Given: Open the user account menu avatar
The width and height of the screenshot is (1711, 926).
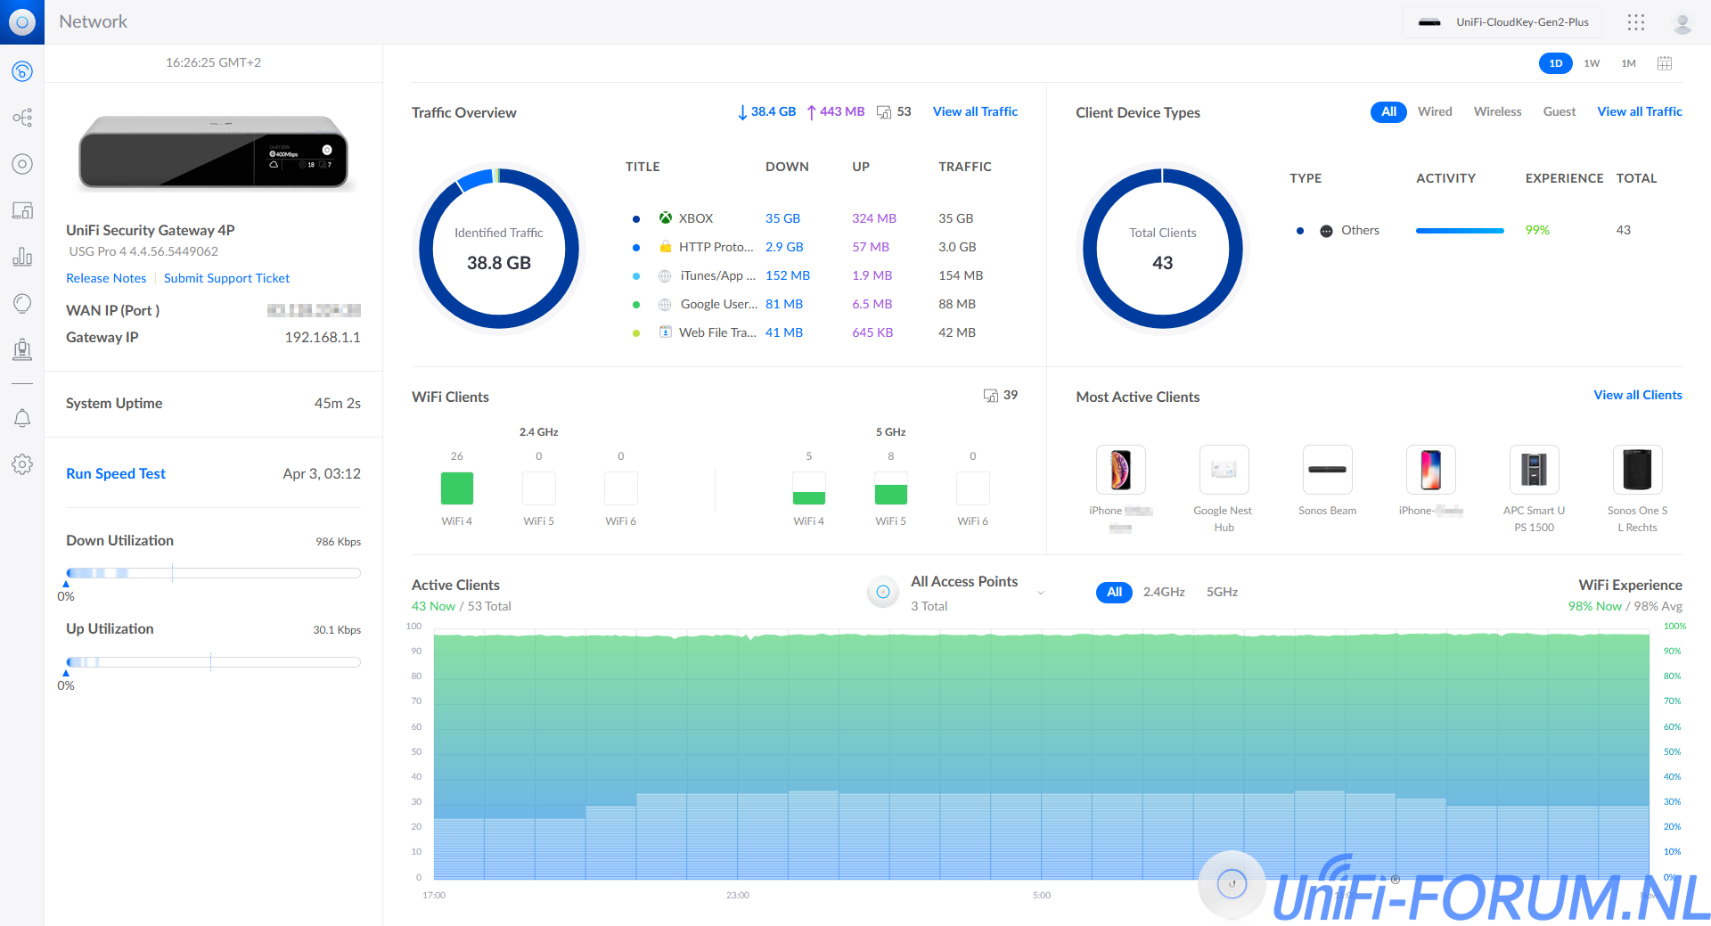Looking at the screenshot, I should click(1682, 23).
